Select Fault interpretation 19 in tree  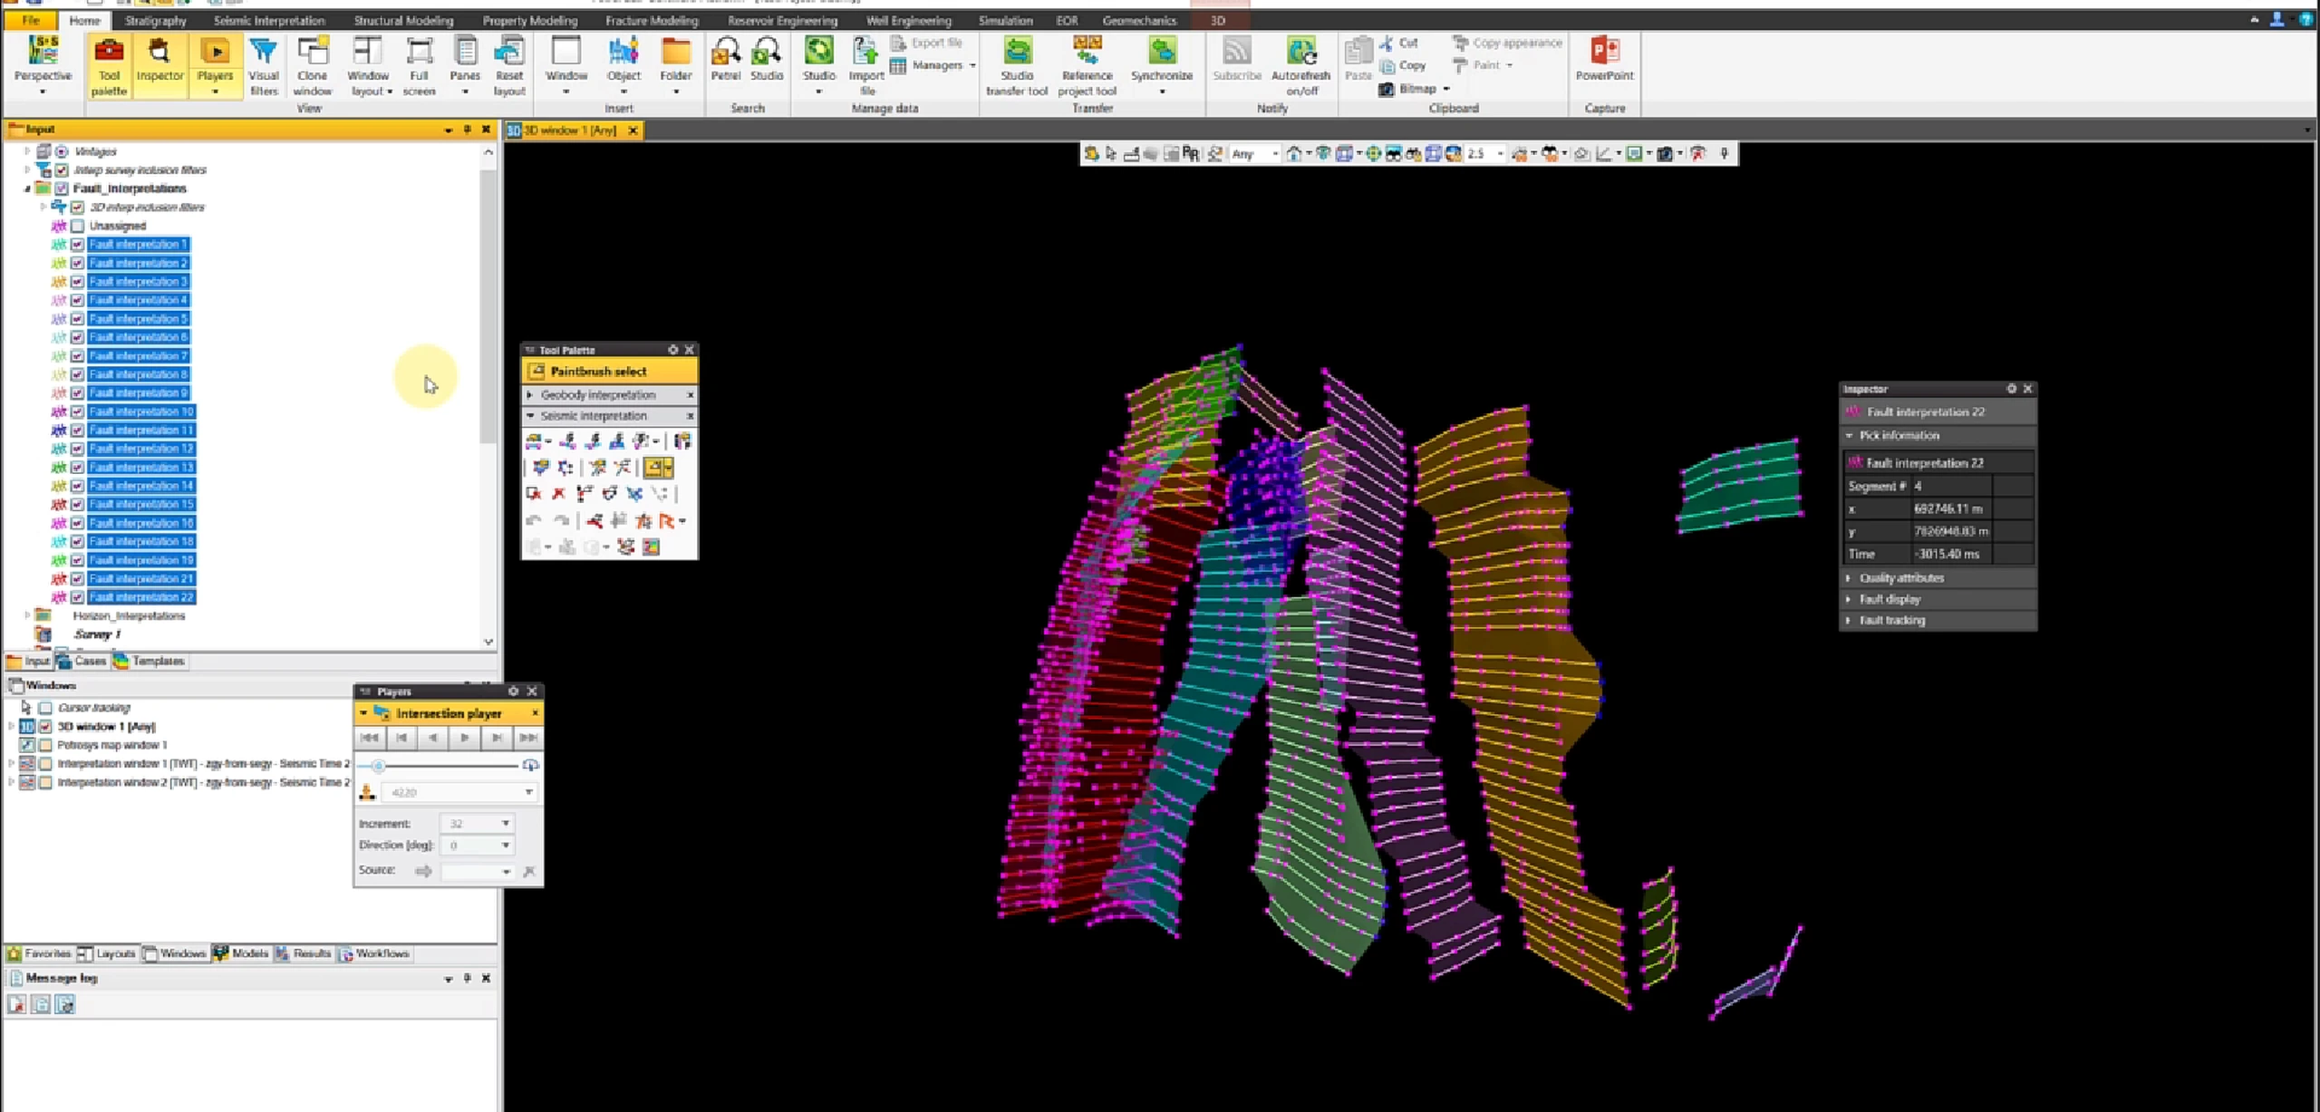pos(141,560)
